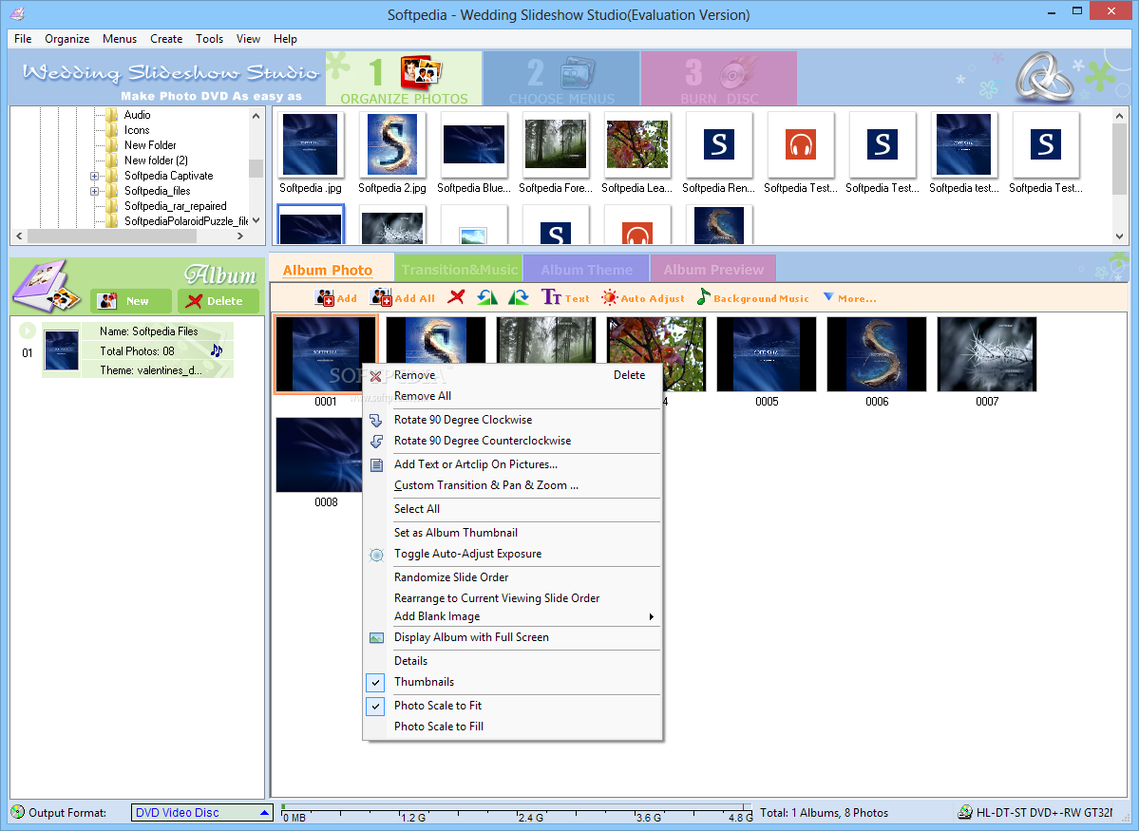The height and width of the screenshot is (831, 1139).
Task: Click the app icon in the title bar
Action: point(17,13)
